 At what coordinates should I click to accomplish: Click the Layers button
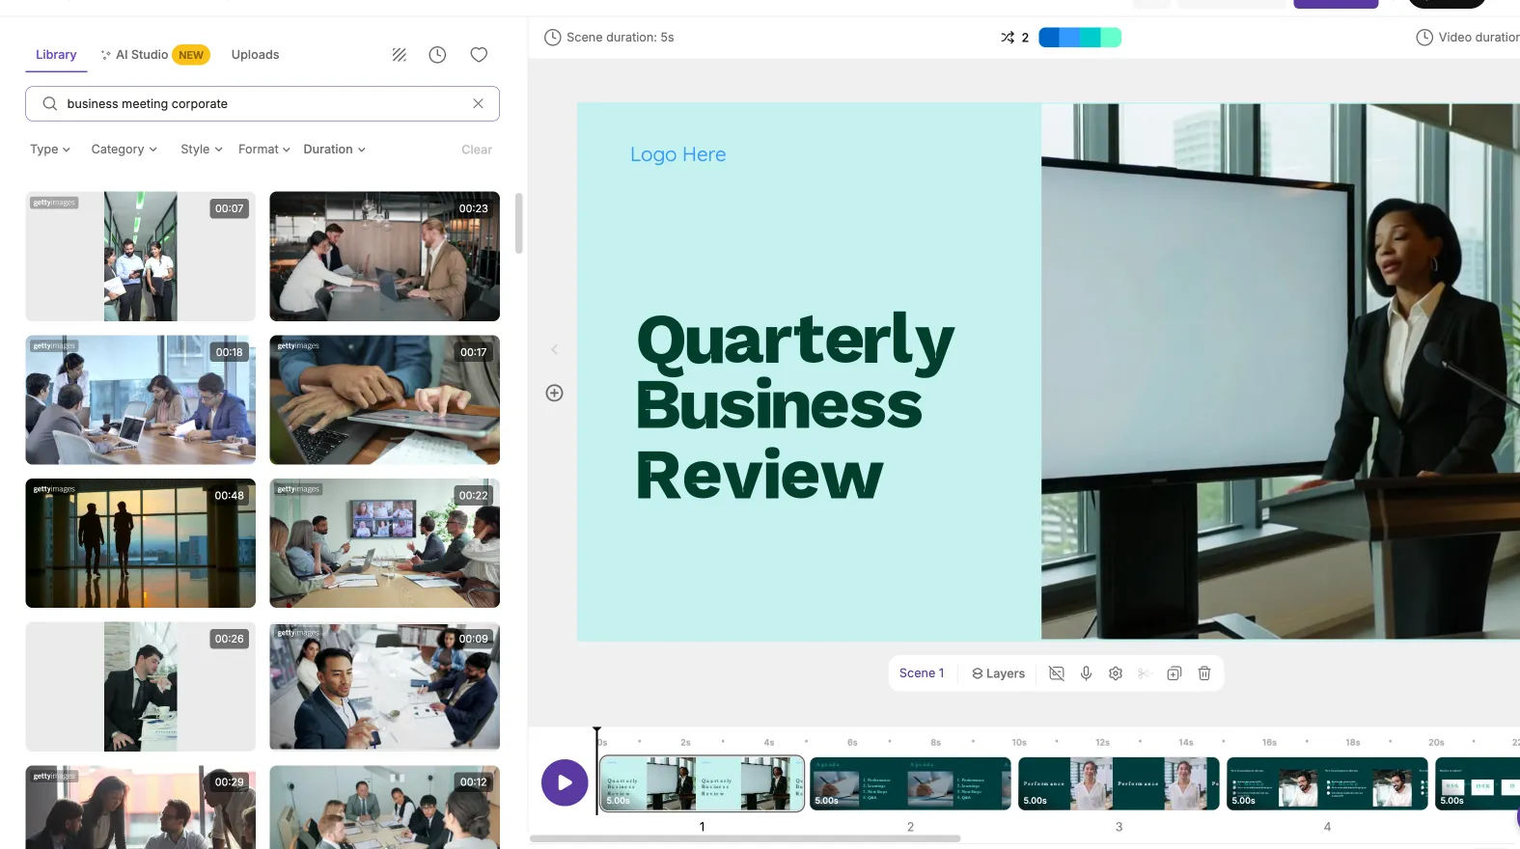click(x=998, y=673)
